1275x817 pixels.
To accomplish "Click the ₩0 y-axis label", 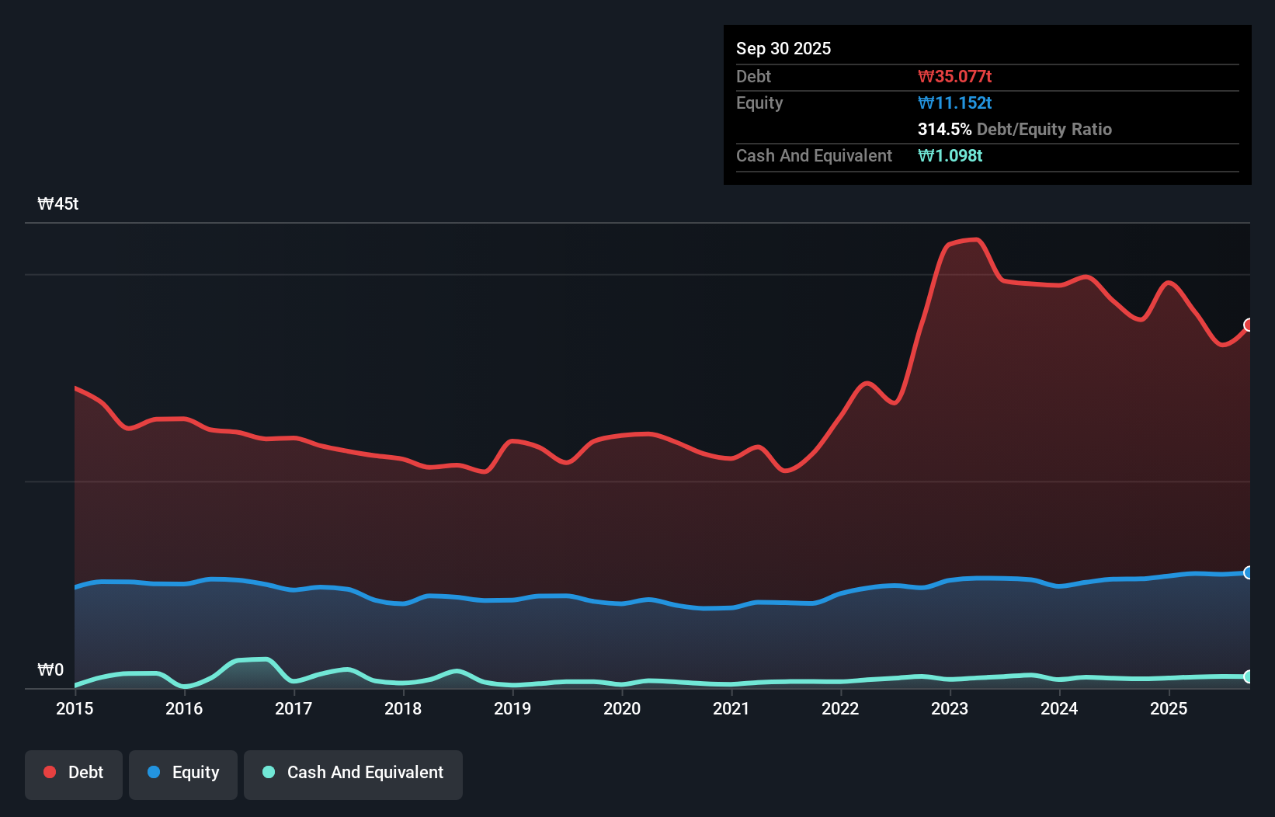I will point(50,669).
